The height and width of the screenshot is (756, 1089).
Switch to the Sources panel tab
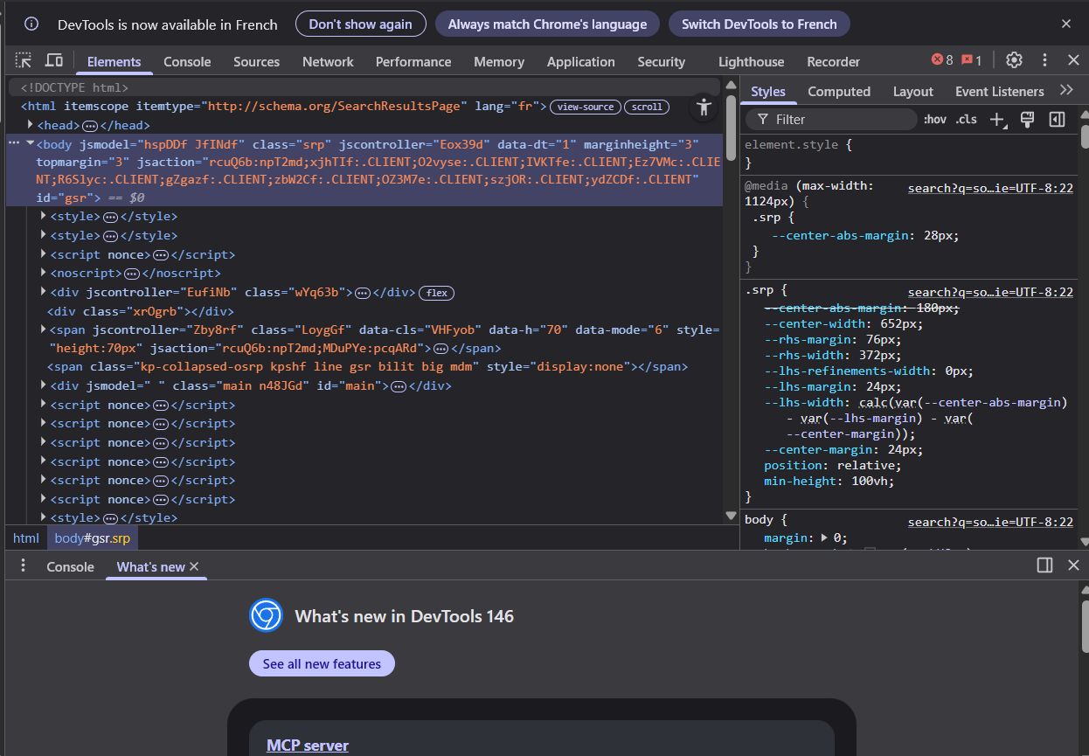click(x=256, y=61)
